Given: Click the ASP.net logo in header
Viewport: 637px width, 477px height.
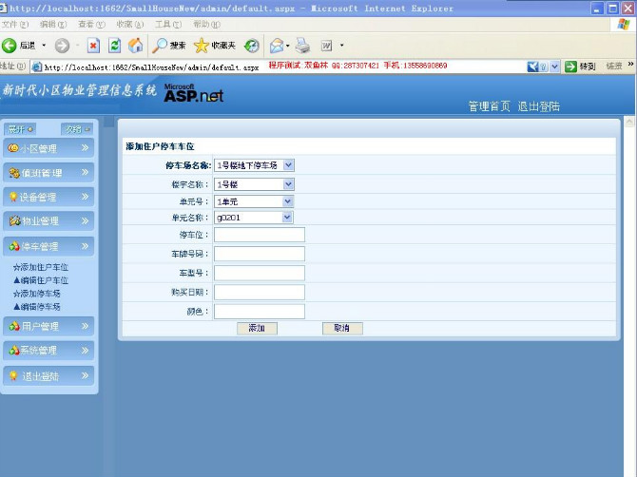Looking at the screenshot, I should 194,93.
